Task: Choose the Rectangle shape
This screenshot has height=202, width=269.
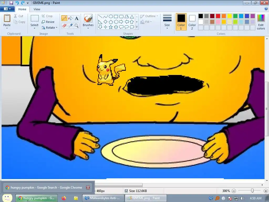Action: pos(116,17)
